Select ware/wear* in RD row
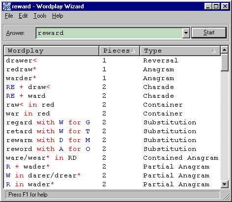 click(112, 158)
